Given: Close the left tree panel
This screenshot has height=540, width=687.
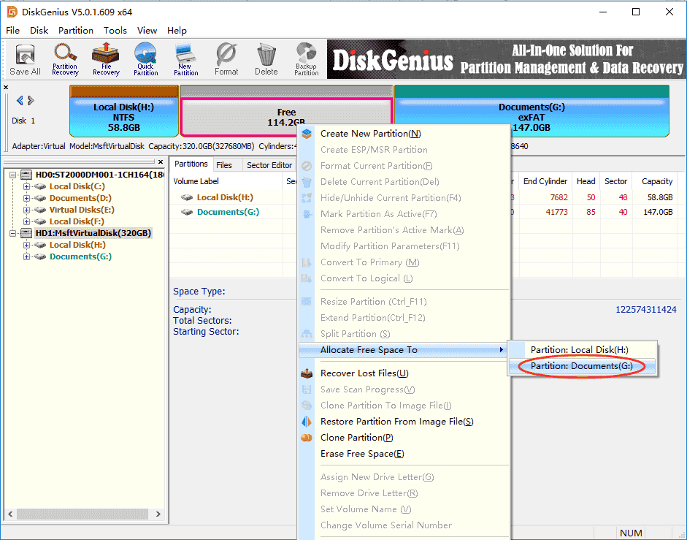Looking at the screenshot, I should click(161, 162).
